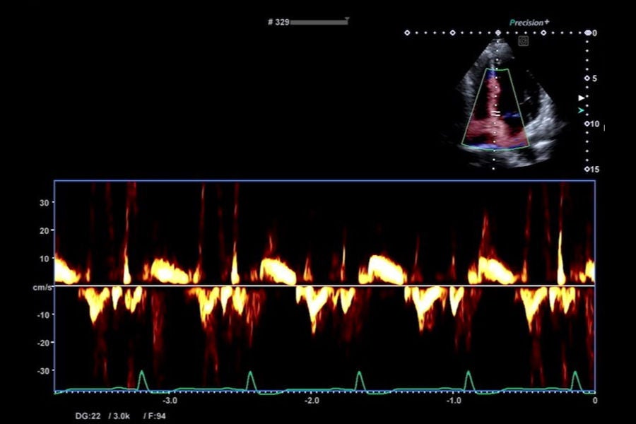Click the F:94 filter readout
Viewport: 636px width, 424px height.
coord(155,416)
